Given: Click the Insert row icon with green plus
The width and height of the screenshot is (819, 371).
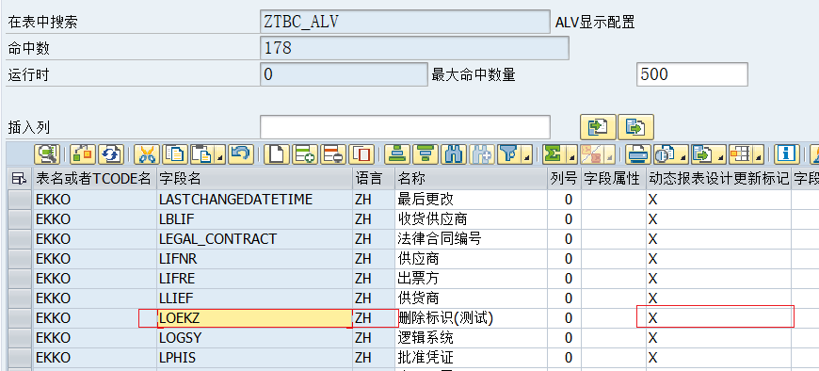Looking at the screenshot, I should click(305, 154).
